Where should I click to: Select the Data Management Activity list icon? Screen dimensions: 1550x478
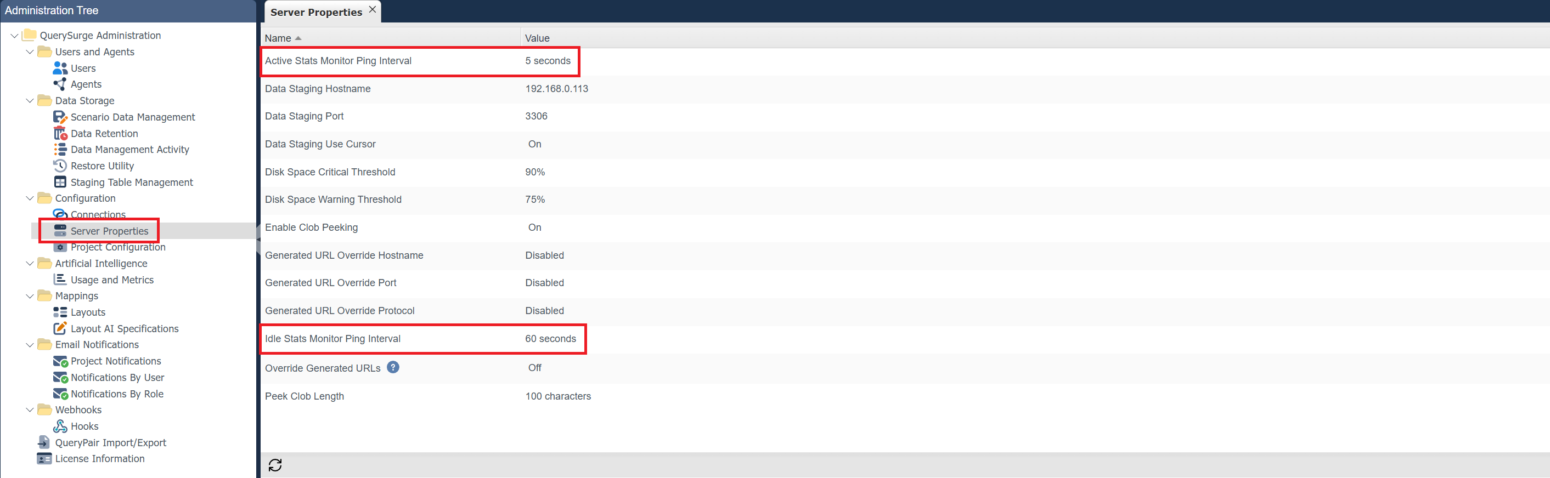click(x=60, y=149)
